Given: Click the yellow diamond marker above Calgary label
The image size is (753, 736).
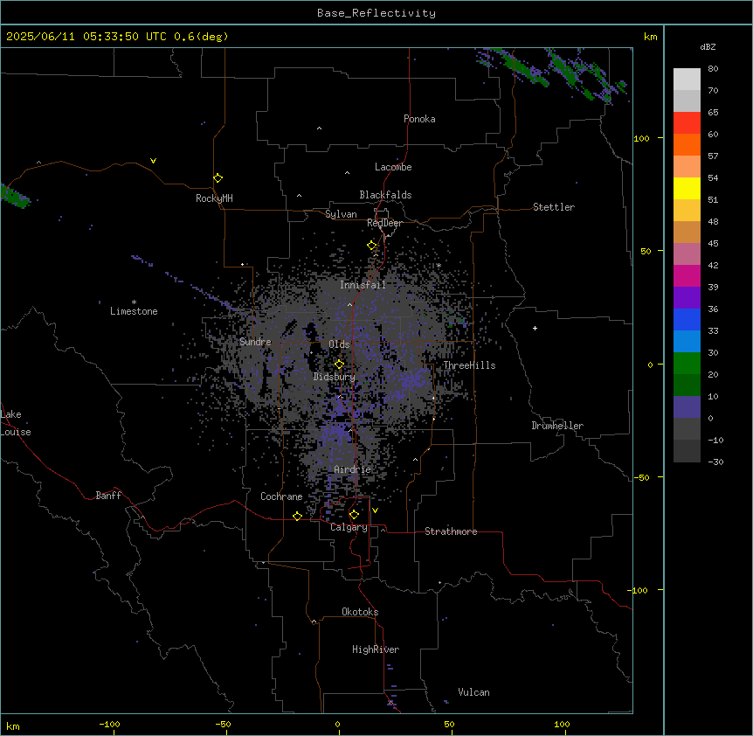Looking at the screenshot, I should pos(354,515).
